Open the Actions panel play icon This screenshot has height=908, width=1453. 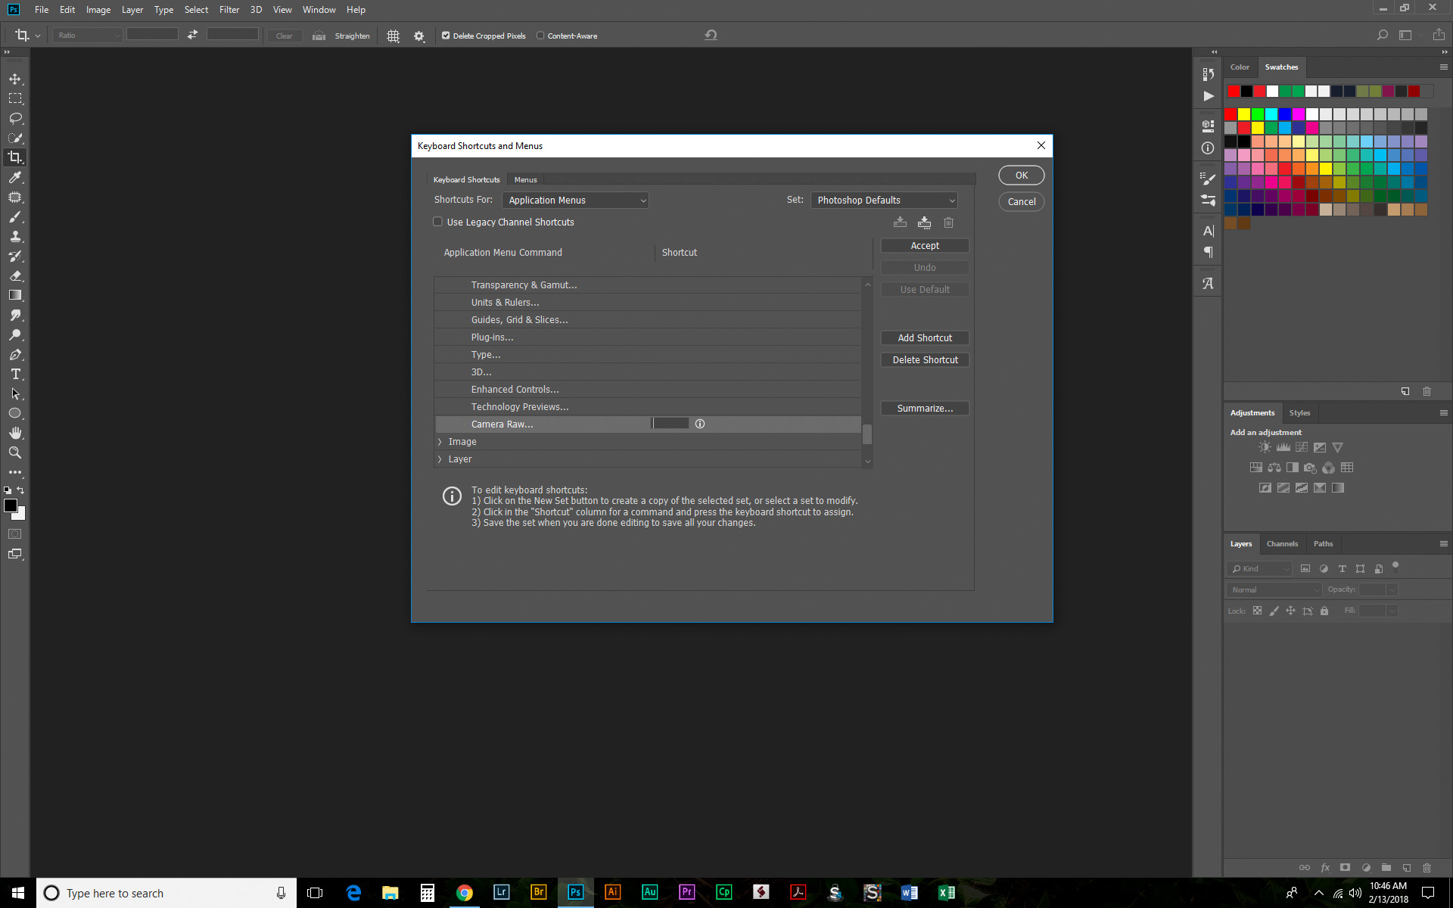click(1209, 96)
